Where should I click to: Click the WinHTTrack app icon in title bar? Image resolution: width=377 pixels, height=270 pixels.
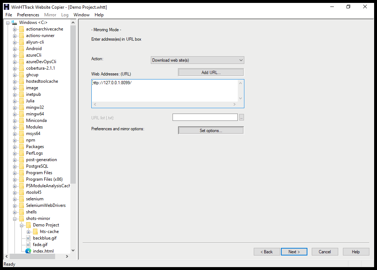pyautogui.click(x=7, y=7)
